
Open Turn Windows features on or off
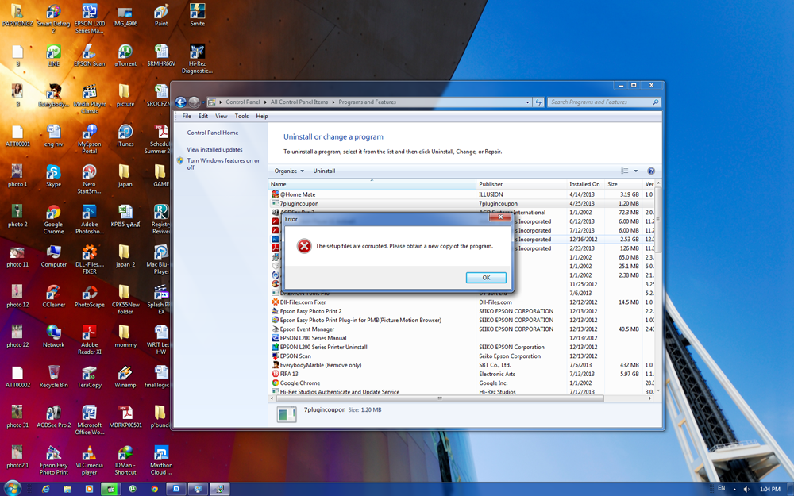[223, 163]
